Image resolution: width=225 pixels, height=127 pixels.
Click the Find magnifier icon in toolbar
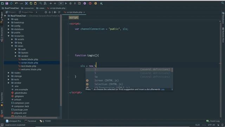[41, 3]
